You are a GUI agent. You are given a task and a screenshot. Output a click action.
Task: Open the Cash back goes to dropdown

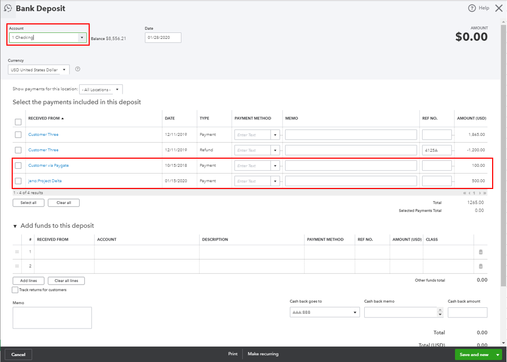[355, 312]
